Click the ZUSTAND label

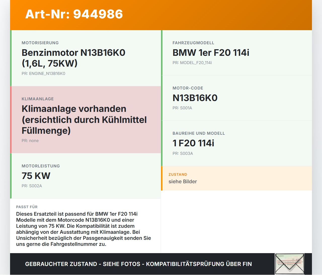178,175
